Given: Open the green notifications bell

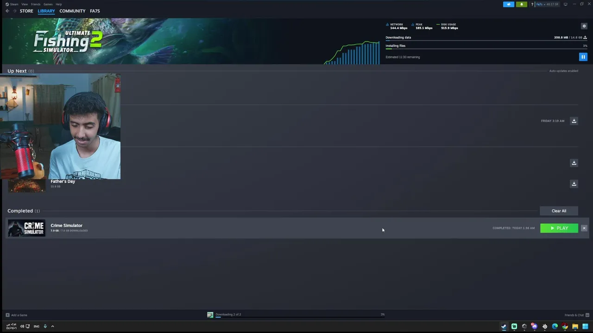Looking at the screenshot, I should coord(521,4).
